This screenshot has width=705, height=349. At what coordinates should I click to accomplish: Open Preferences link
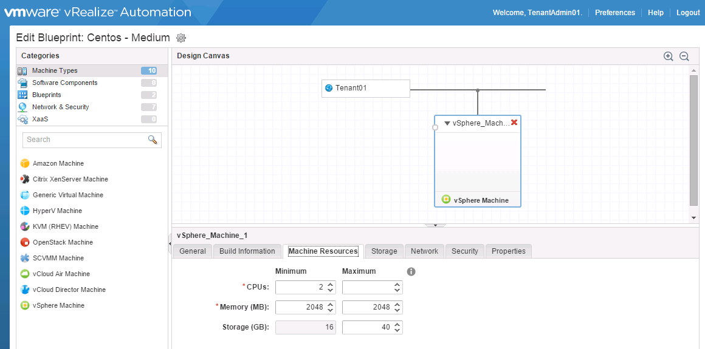click(x=615, y=13)
